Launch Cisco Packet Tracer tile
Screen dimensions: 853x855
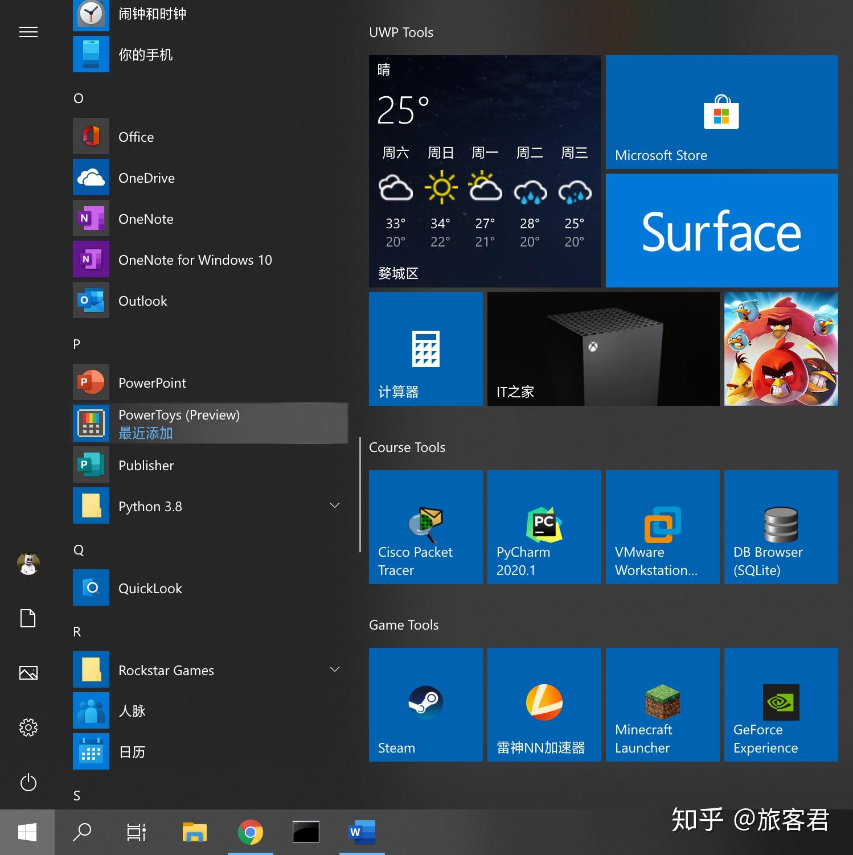[x=426, y=527]
